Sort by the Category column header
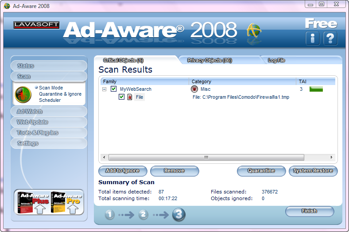349x232 pixels. pos(242,81)
